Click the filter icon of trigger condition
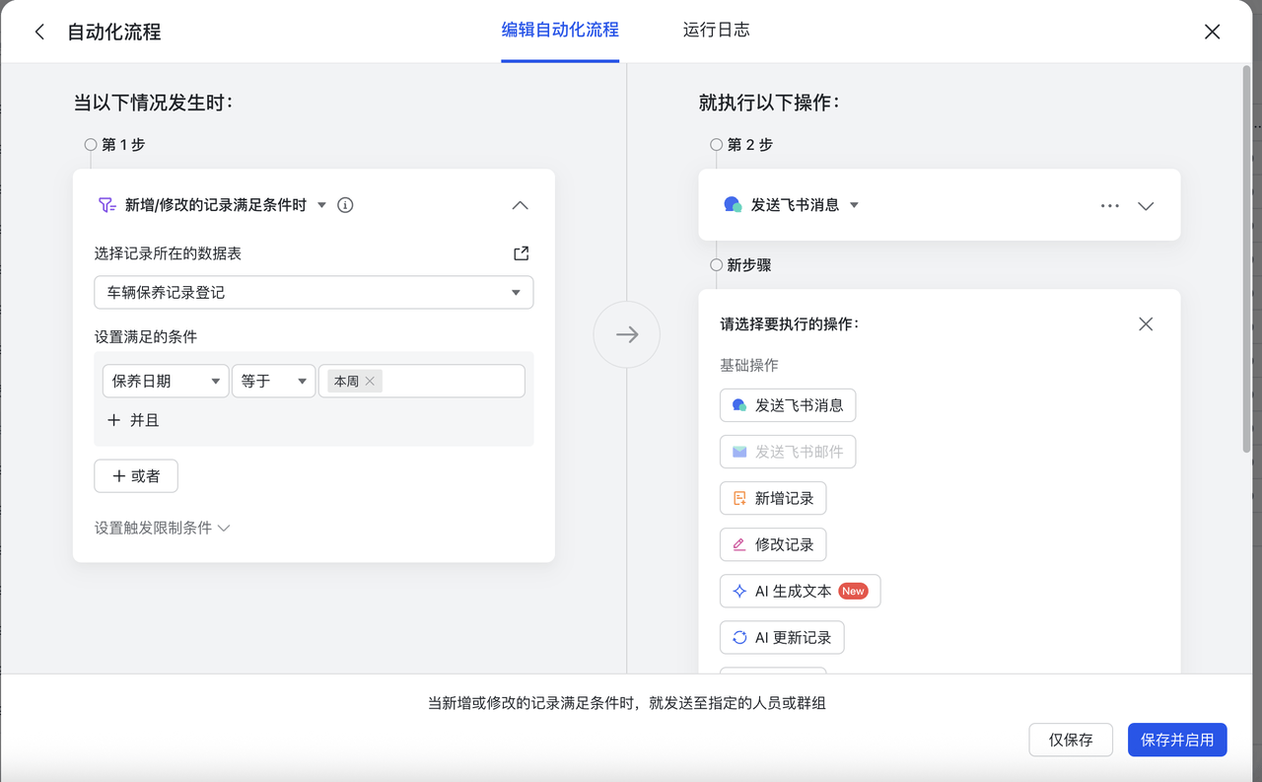 click(106, 205)
